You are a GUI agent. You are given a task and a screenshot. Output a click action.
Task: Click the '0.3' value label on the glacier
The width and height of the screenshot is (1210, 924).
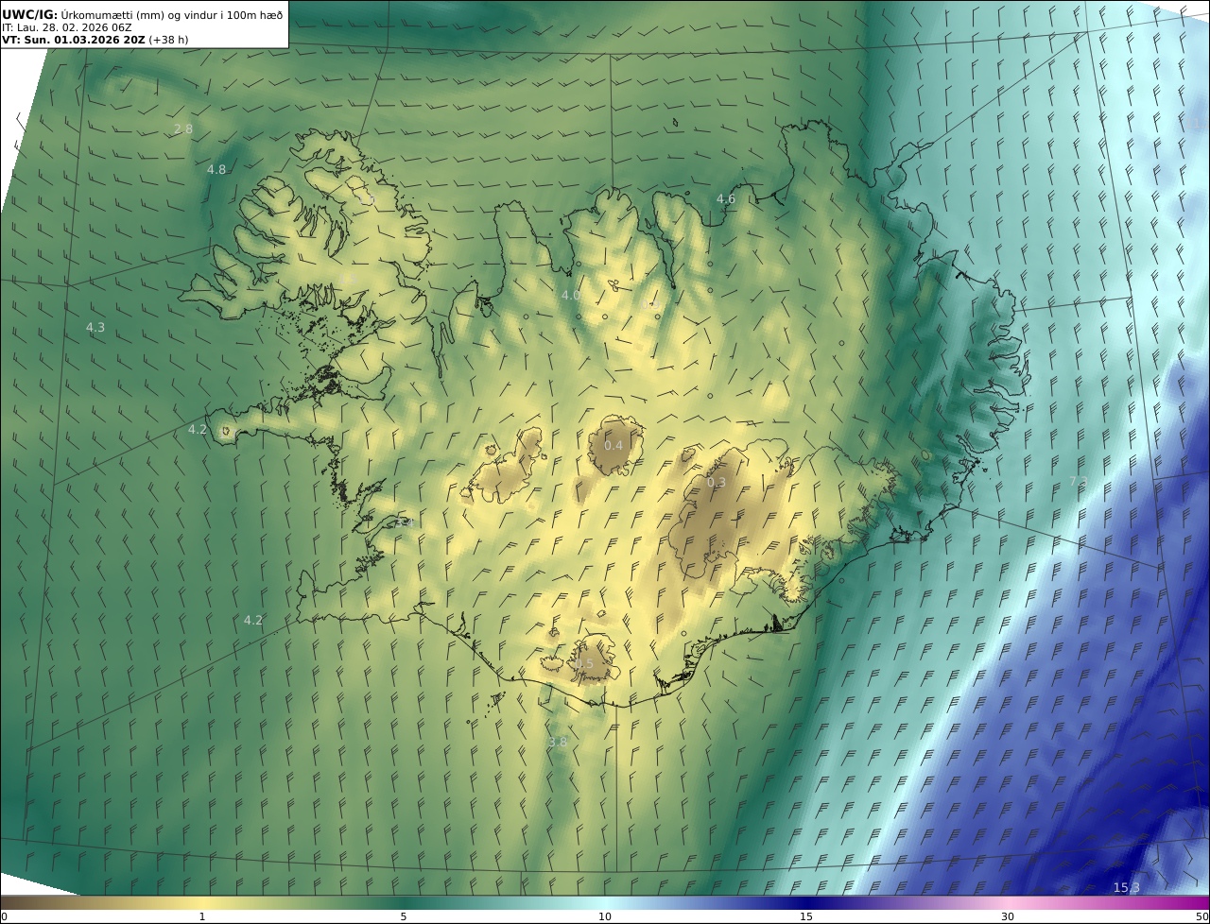click(x=717, y=482)
